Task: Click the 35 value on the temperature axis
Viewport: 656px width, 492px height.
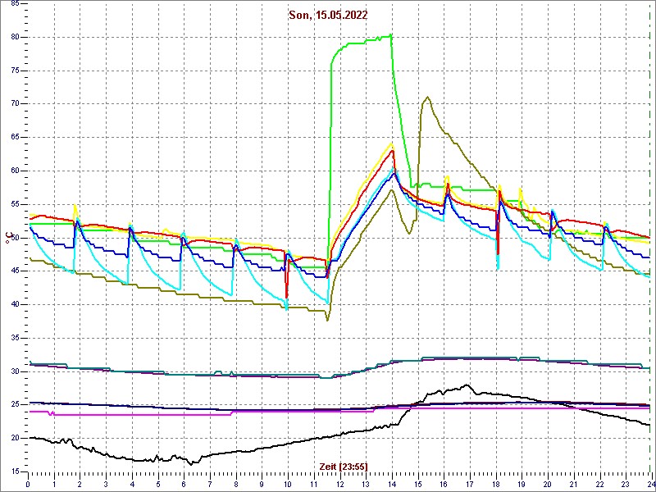Action: 13,338
